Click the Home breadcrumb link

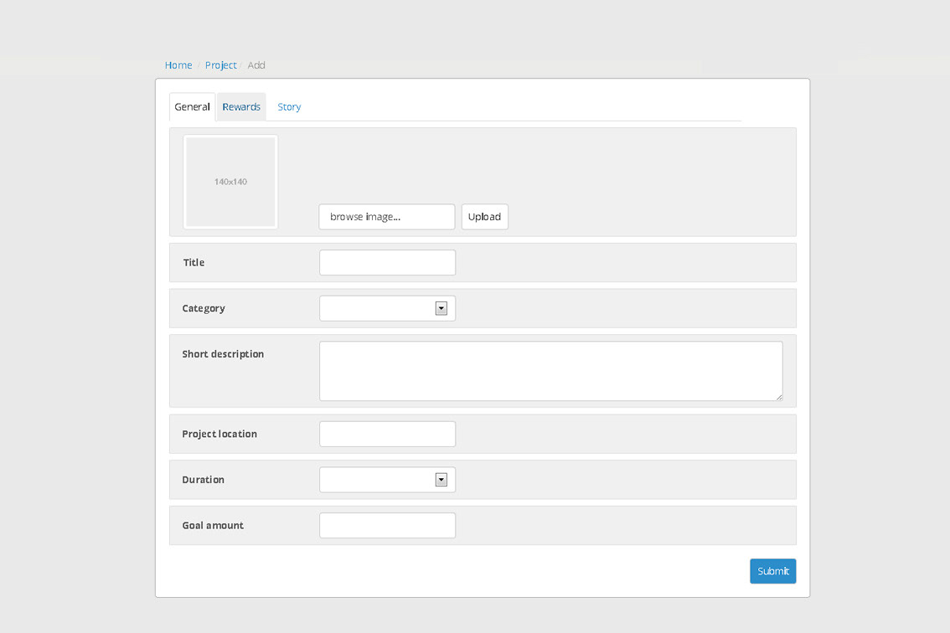[x=178, y=65]
